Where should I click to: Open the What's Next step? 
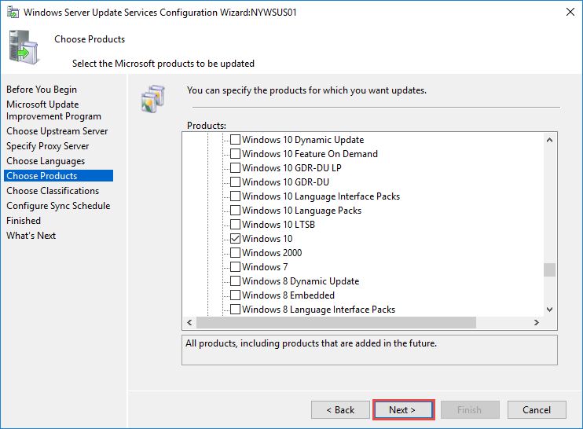(31, 235)
